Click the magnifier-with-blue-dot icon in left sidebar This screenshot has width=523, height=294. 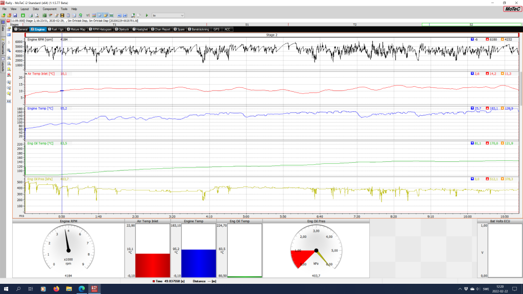coord(9,51)
